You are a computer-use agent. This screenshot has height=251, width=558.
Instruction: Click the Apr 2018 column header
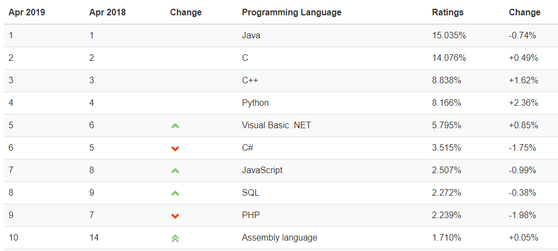click(108, 13)
